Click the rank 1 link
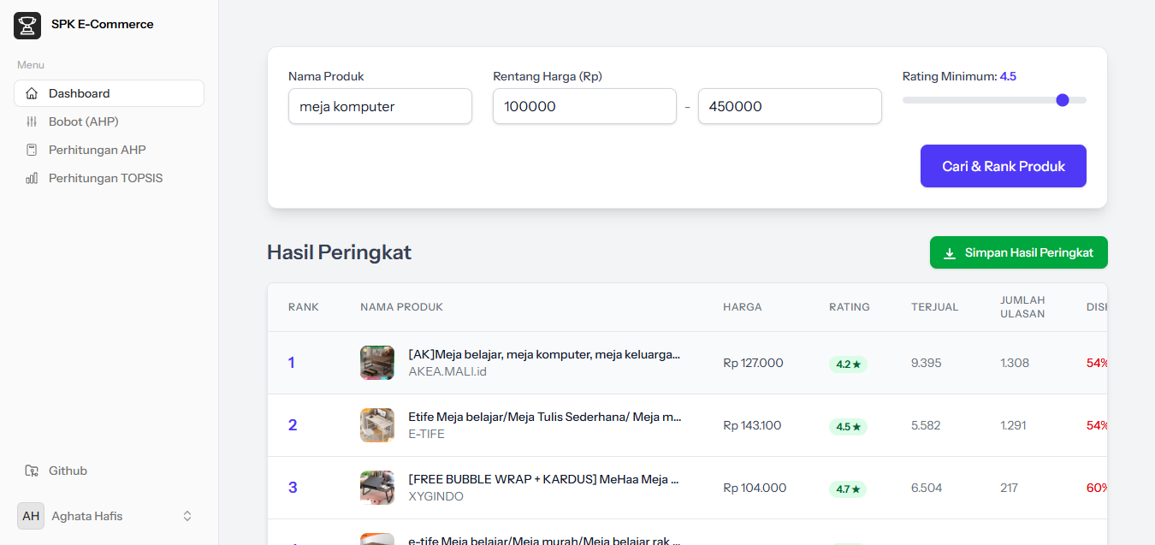This screenshot has width=1155, height=545. pyautogui.click(x=292, y=362)
